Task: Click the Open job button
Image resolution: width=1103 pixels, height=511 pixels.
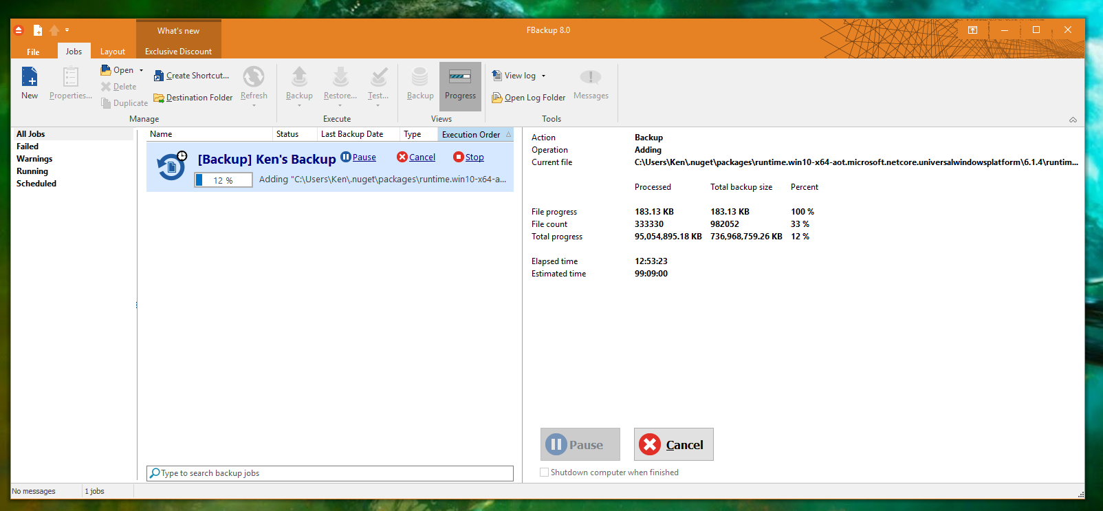Action: click(x=118, y=70)
